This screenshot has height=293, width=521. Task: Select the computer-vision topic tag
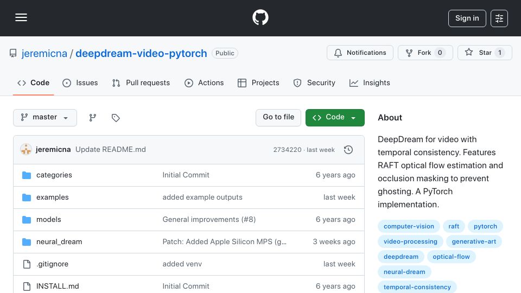pyautogui.click(x=409, y=226)
